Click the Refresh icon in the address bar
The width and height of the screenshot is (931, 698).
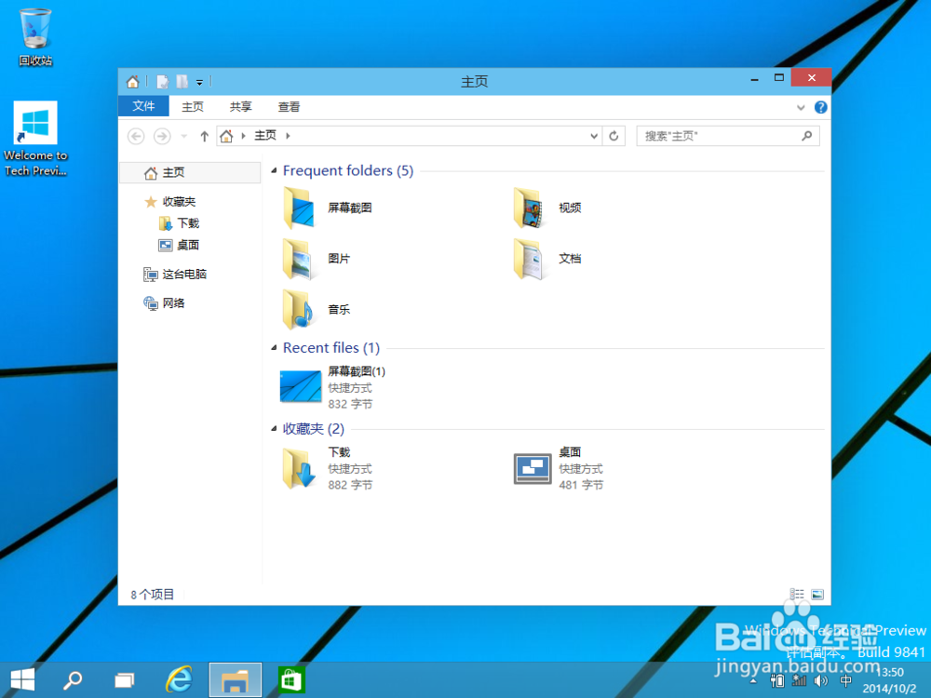pos(614,136)
